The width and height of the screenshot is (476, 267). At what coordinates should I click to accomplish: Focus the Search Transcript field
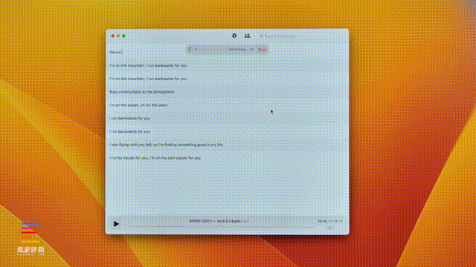pos(300,36)
